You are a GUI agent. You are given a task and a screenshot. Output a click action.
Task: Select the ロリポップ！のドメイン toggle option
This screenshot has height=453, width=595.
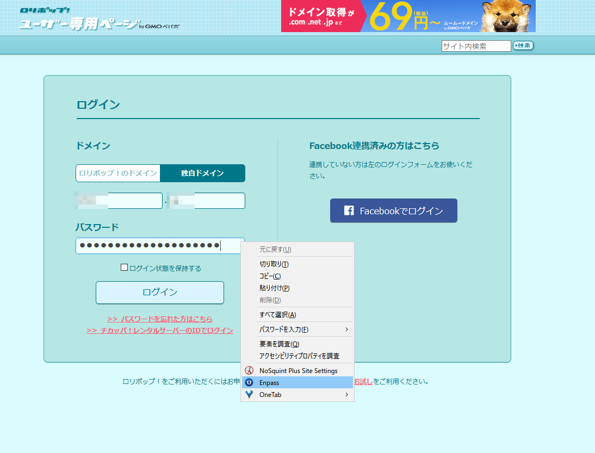point(118,173)
